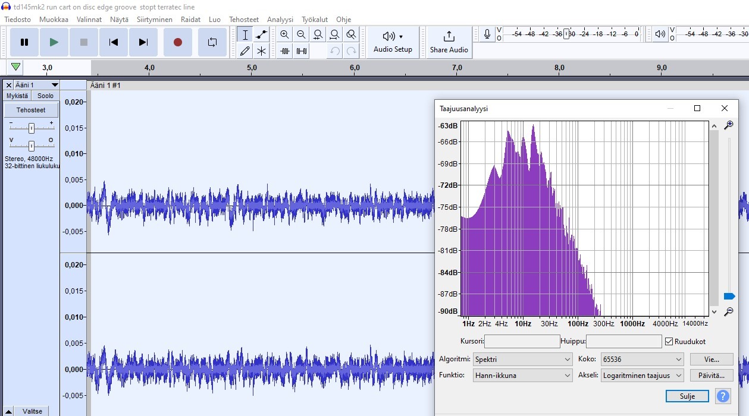Select the Multi-tool asterisk icon
Viewport: 749px width, 416px height.
click(261, 51)
